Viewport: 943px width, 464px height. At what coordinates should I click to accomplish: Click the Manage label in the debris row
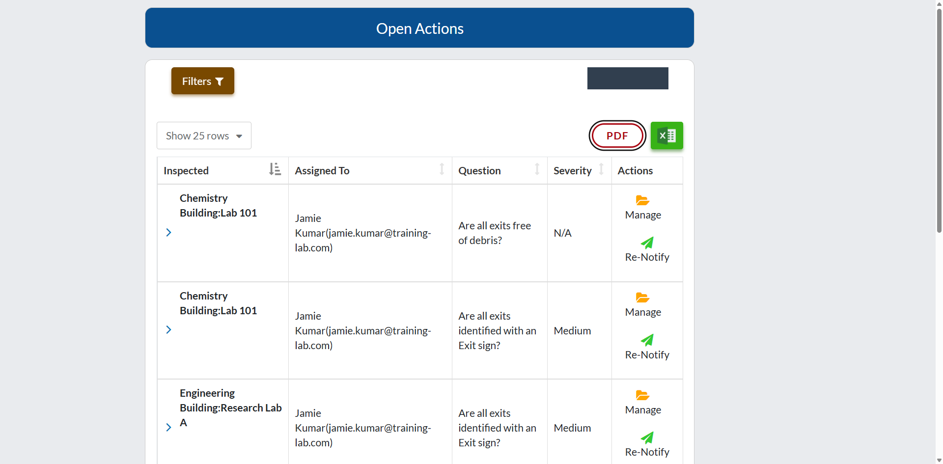point(643,215)
